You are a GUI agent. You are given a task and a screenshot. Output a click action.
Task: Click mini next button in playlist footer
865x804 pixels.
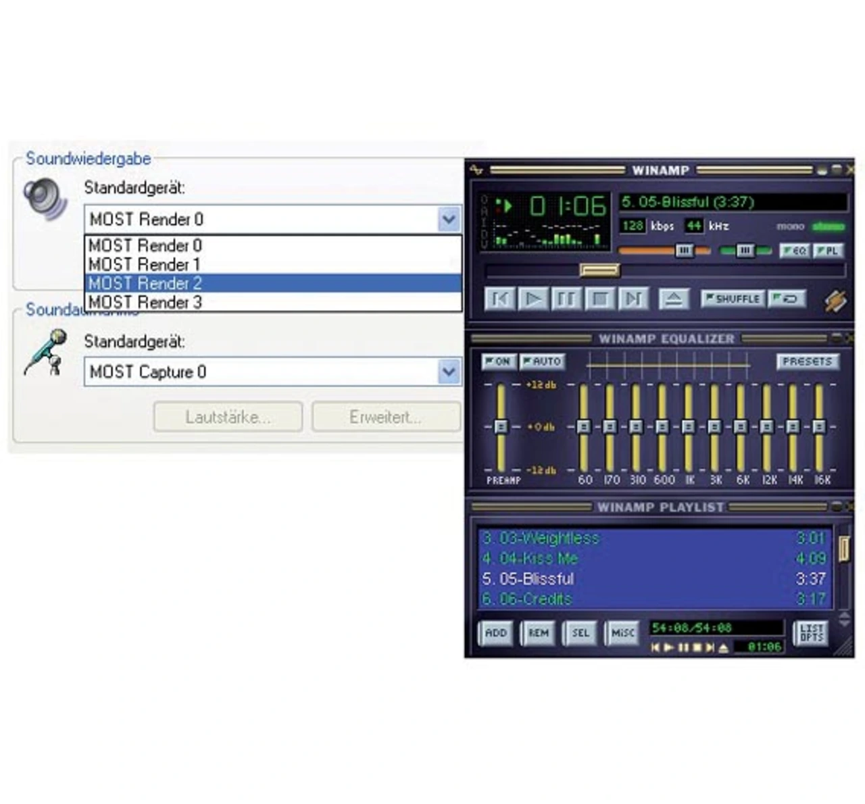(x=710, y=647)
